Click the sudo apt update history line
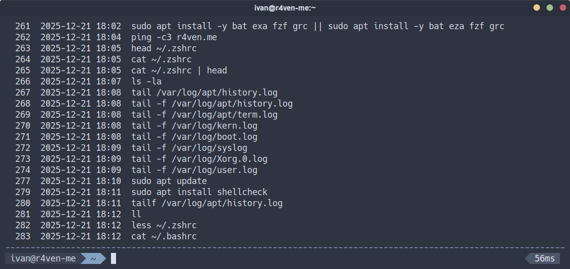 [x=169, y=181]
